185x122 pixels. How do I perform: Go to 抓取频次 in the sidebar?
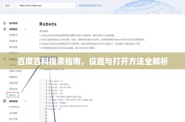(13, 77)
